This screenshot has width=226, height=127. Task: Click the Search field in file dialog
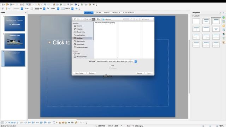(x=147, y=19)
